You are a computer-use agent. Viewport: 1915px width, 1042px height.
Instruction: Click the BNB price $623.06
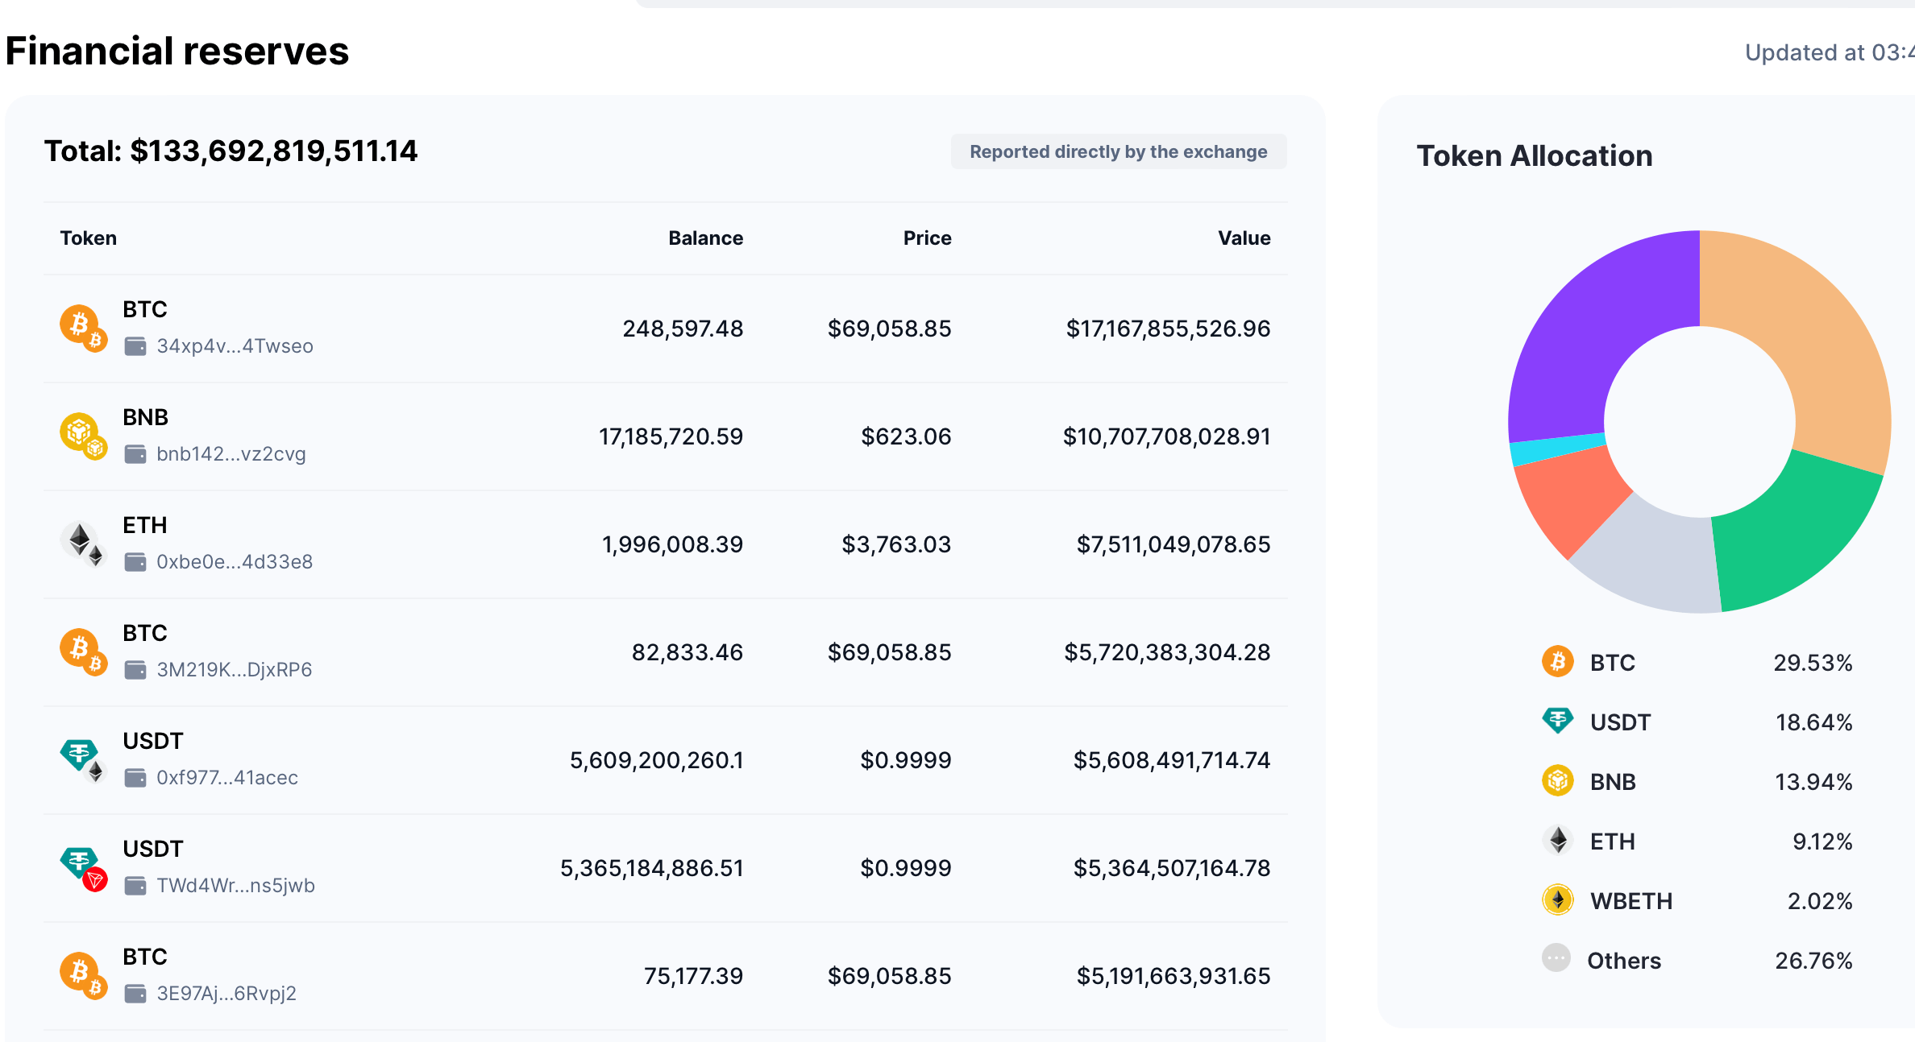point(907,436)
